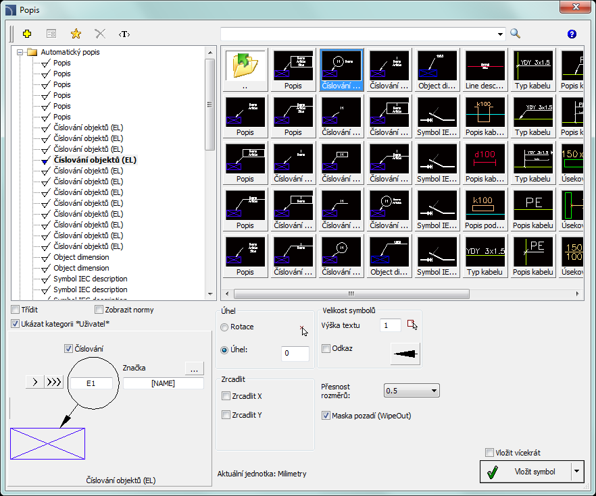This screenshot has width=596, height=496.
Task: Enable the Odkaz checkbox
Action: click(326, 348)
